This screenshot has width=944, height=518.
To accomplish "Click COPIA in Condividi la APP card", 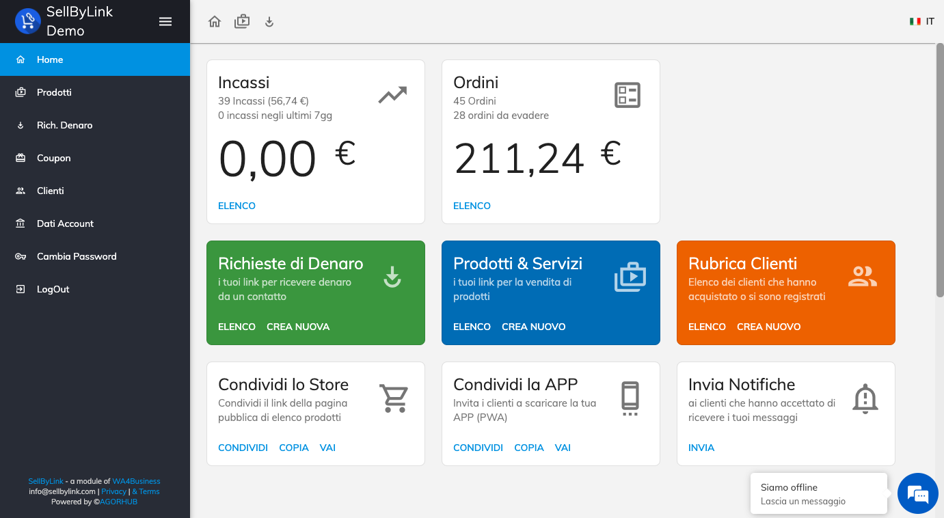I will 529,448.
